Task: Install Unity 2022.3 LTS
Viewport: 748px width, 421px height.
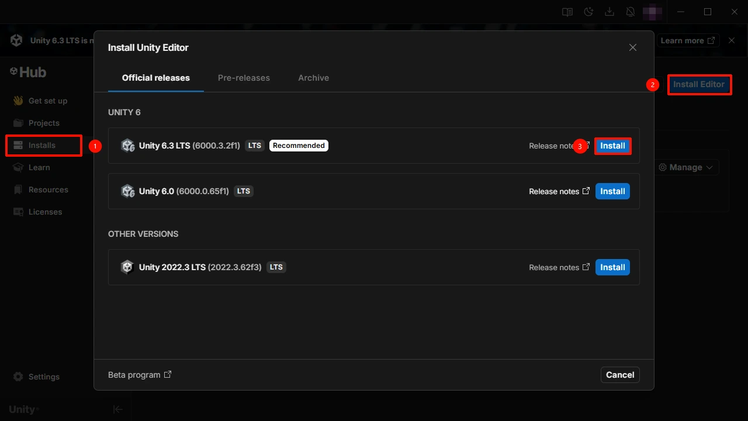Action: [x=612, y=267]
